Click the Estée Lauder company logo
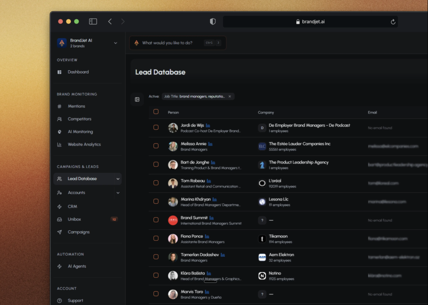428x305 pixels. point(262,146)
